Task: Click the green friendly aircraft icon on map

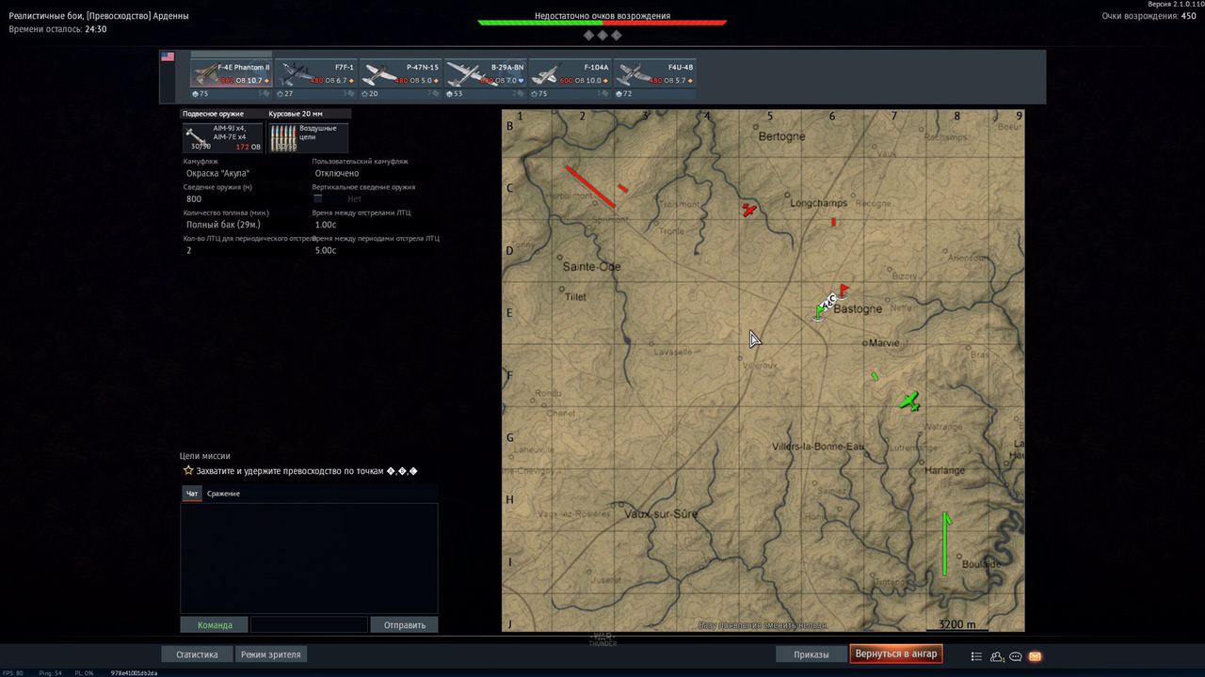Action: (x=909, y=401)
